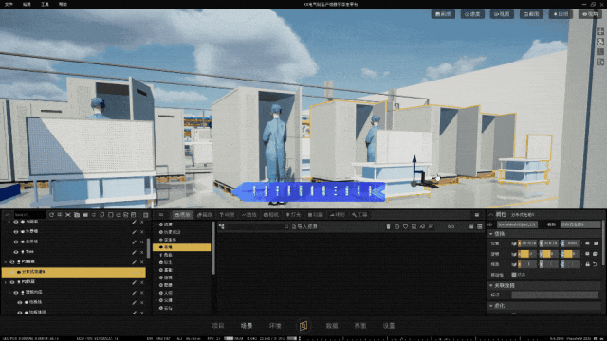Toggle the eye on the row directly above the highlighted row

click(12, 262)
